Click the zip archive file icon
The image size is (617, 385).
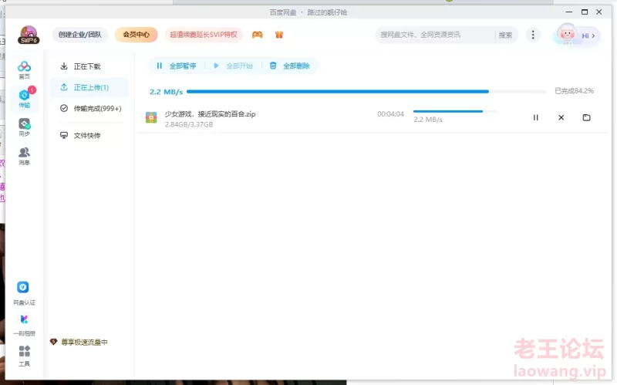(x=151, y=117)
